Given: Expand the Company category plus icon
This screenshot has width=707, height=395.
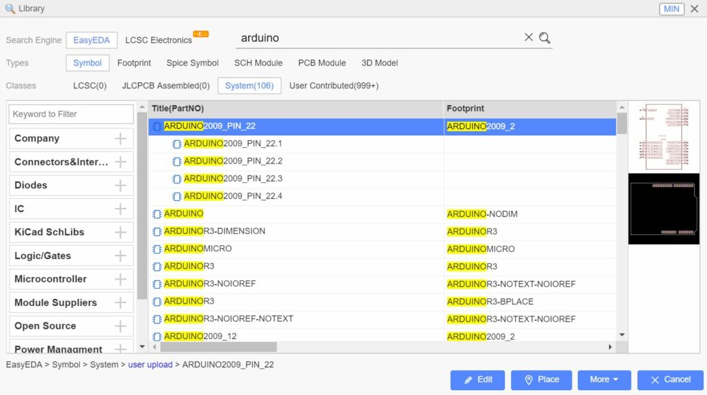Looking at the screenshot, I should coord(121,139).
